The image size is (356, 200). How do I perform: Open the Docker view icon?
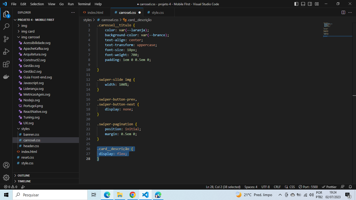[x=6, y=77]
